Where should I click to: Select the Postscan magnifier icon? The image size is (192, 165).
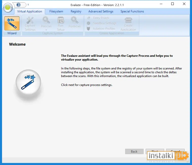[x=74, y=20]
